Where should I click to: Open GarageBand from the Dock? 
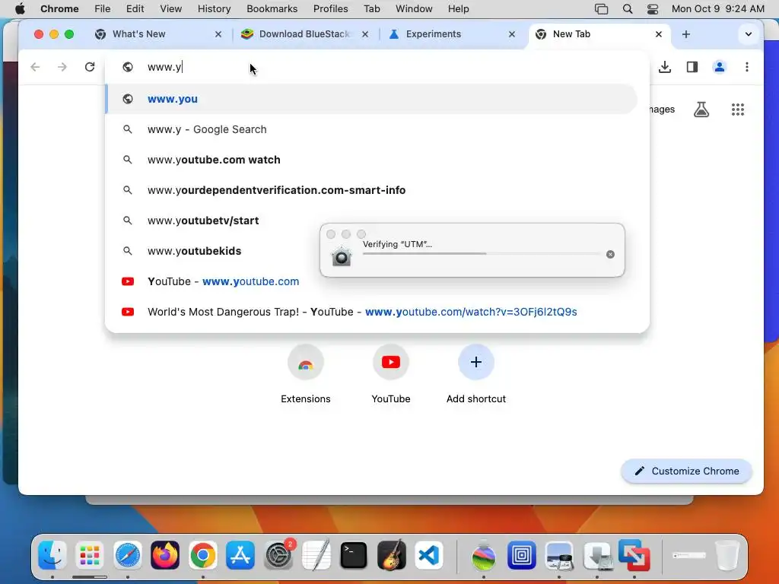(x=392, y=555)
